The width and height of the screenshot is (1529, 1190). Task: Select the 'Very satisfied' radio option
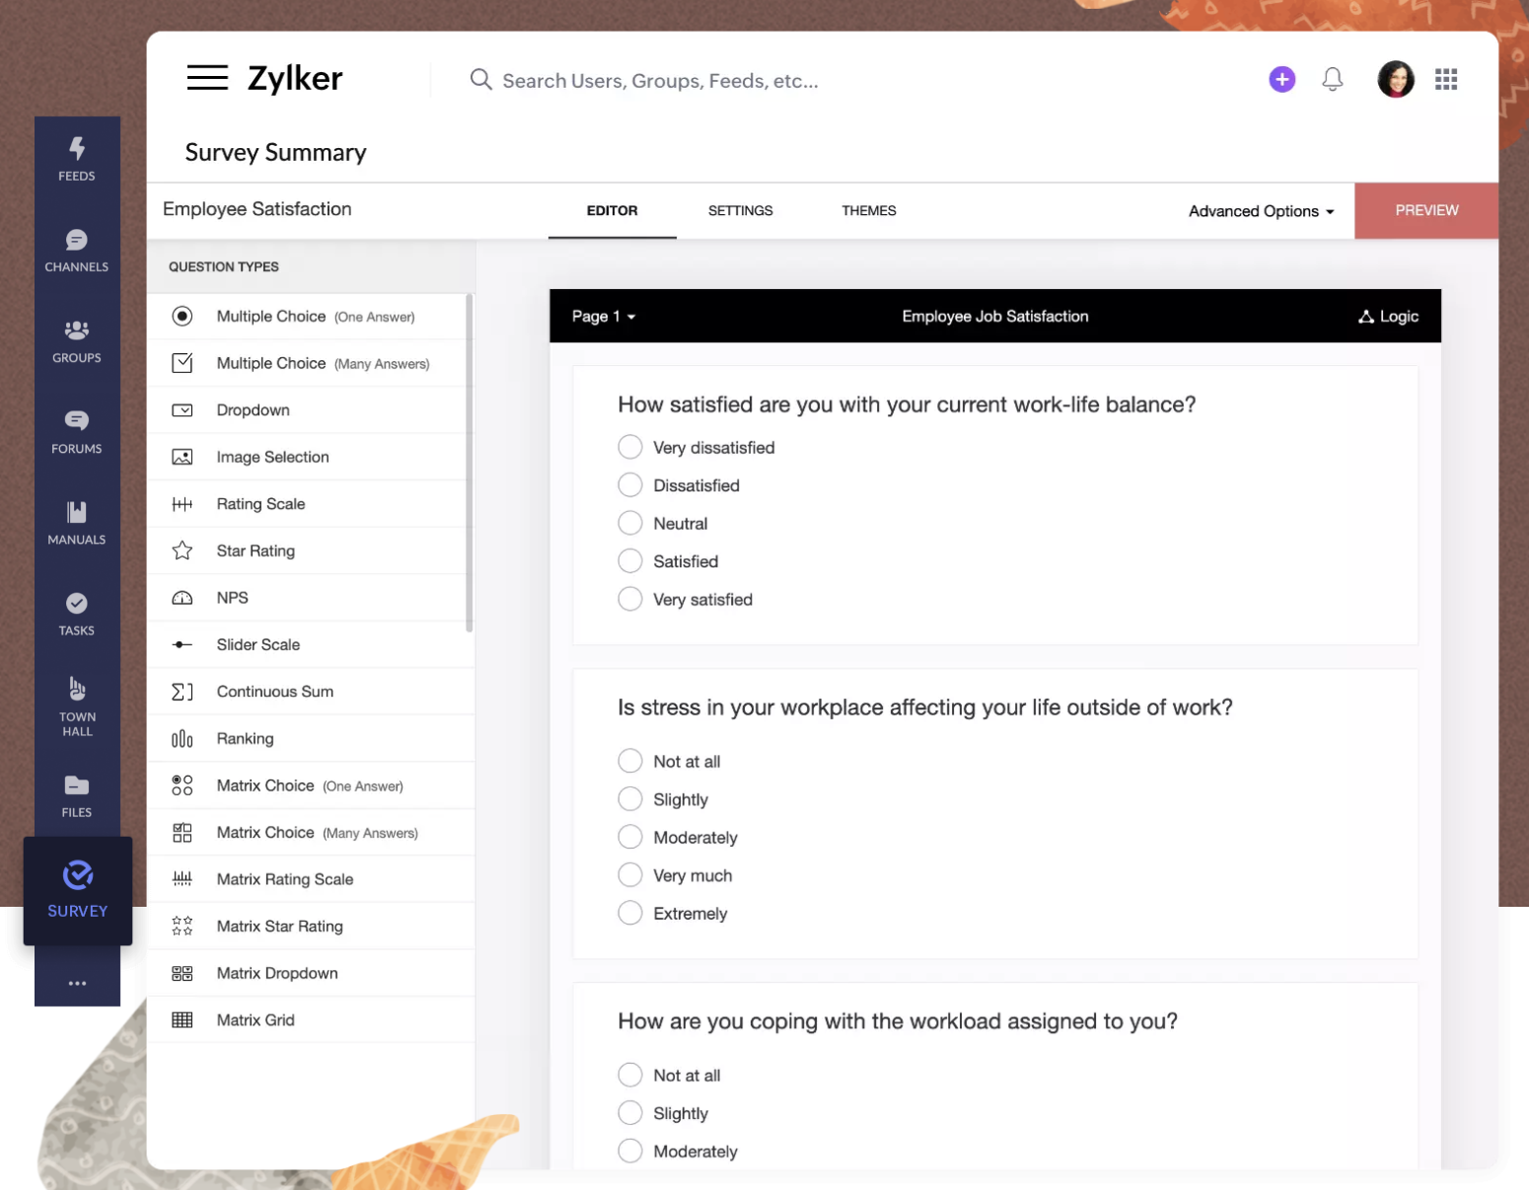coord(630,600)
